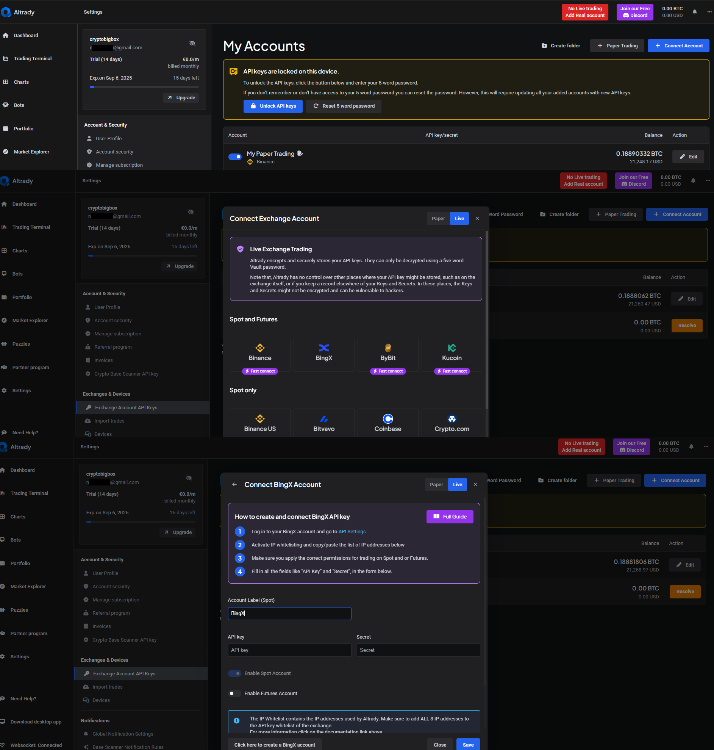Click Connect Account button on My Accounts page
The image size is (714, 750).
(x=679, y=46)
